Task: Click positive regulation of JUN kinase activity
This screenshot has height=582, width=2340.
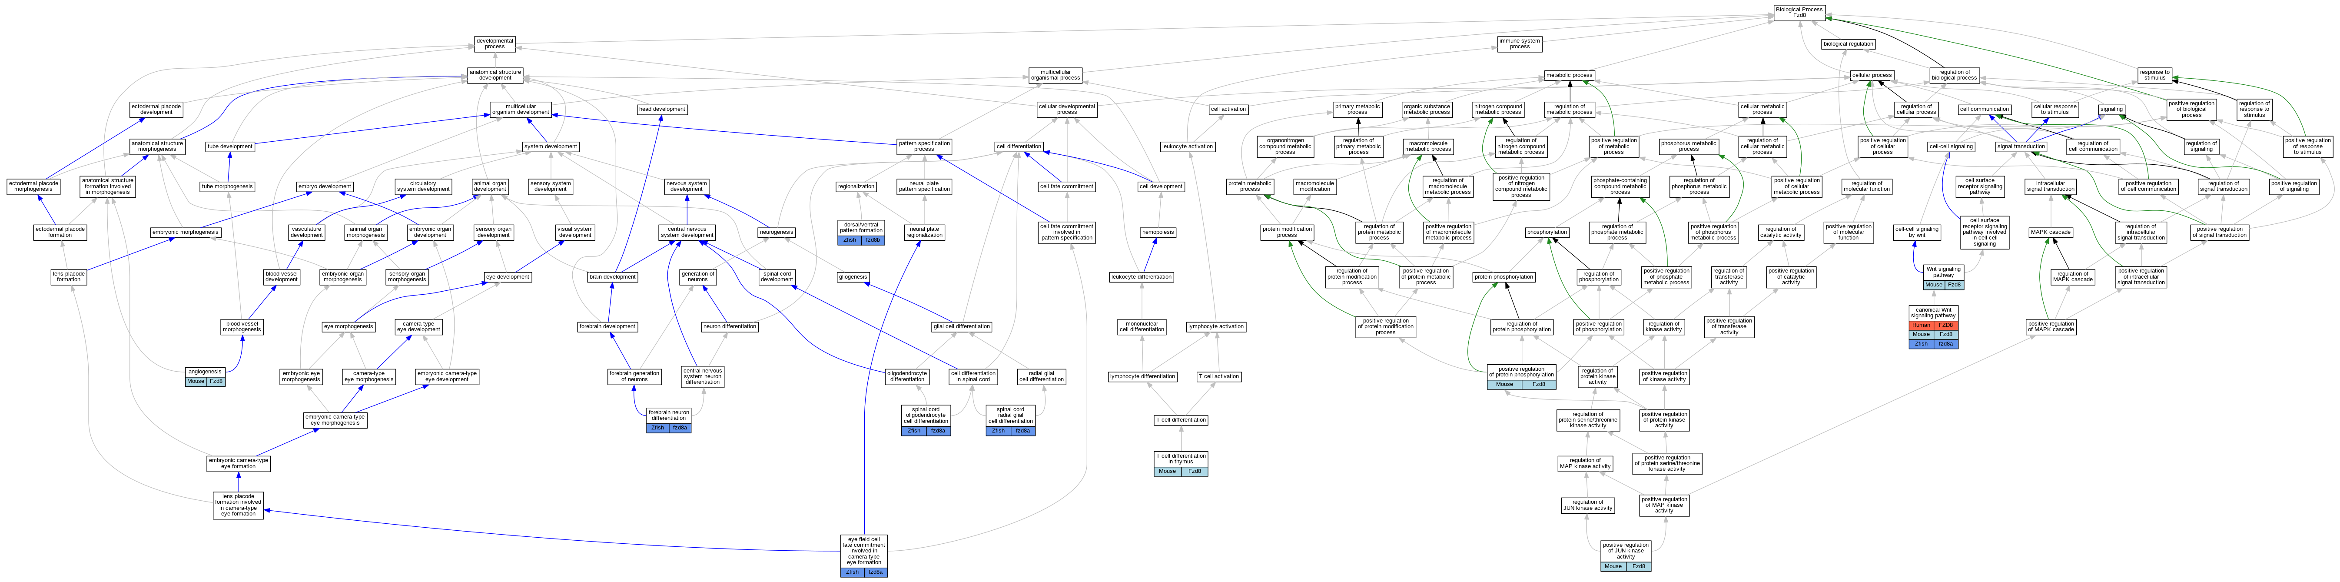Action: (x=1625, y=551)
